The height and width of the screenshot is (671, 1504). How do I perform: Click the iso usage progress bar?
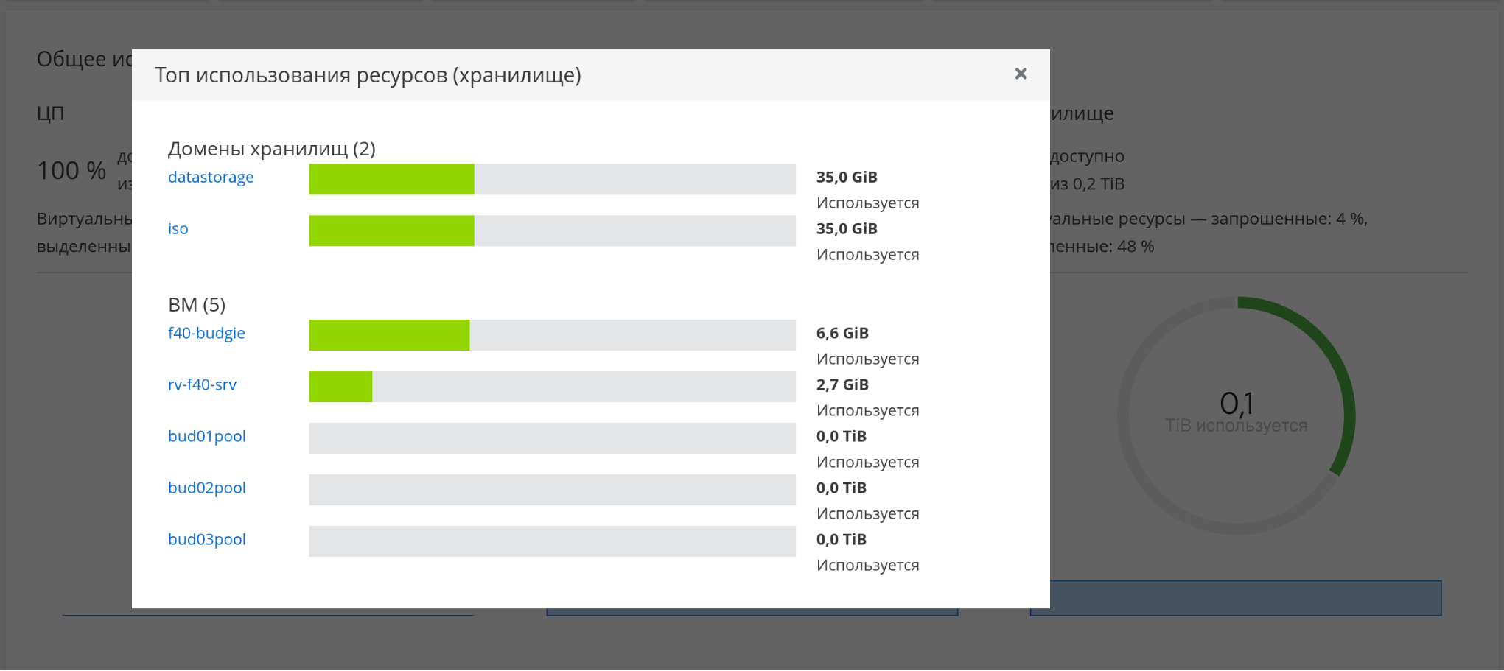[x=552, y=231]
